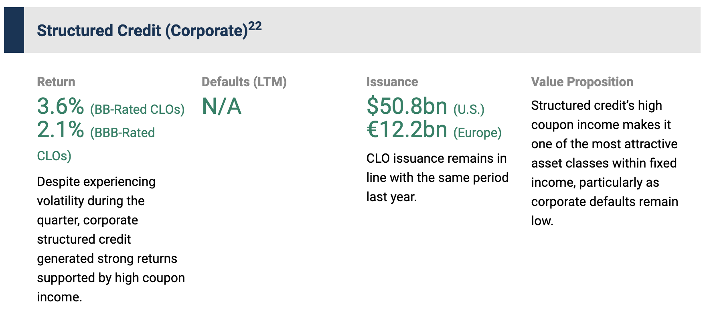This screenshot has height=315, width=709.
Task: Click the Structured Credit (Corporate) heading
Action: pos(142,31)
